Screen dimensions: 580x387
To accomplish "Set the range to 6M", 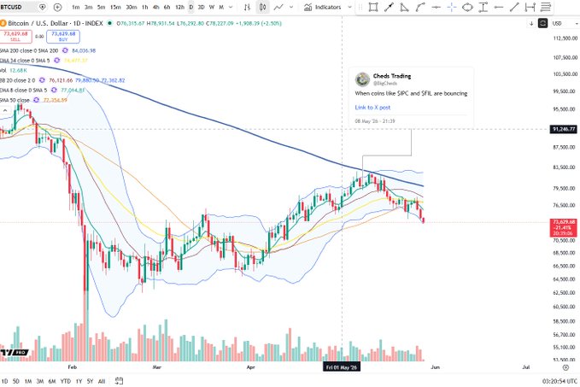I will (52, 381).
